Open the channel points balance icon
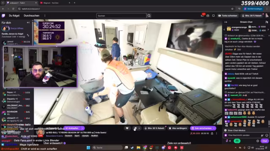 pos(228,141)
